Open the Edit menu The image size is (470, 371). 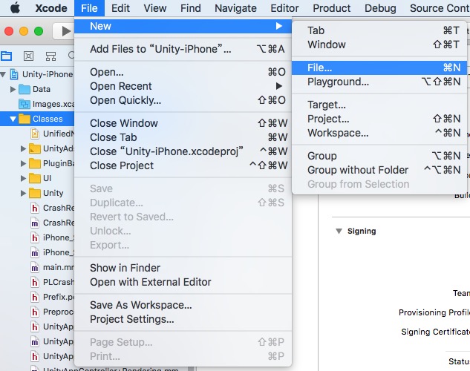pyautogui.click(x=120, y=8)
